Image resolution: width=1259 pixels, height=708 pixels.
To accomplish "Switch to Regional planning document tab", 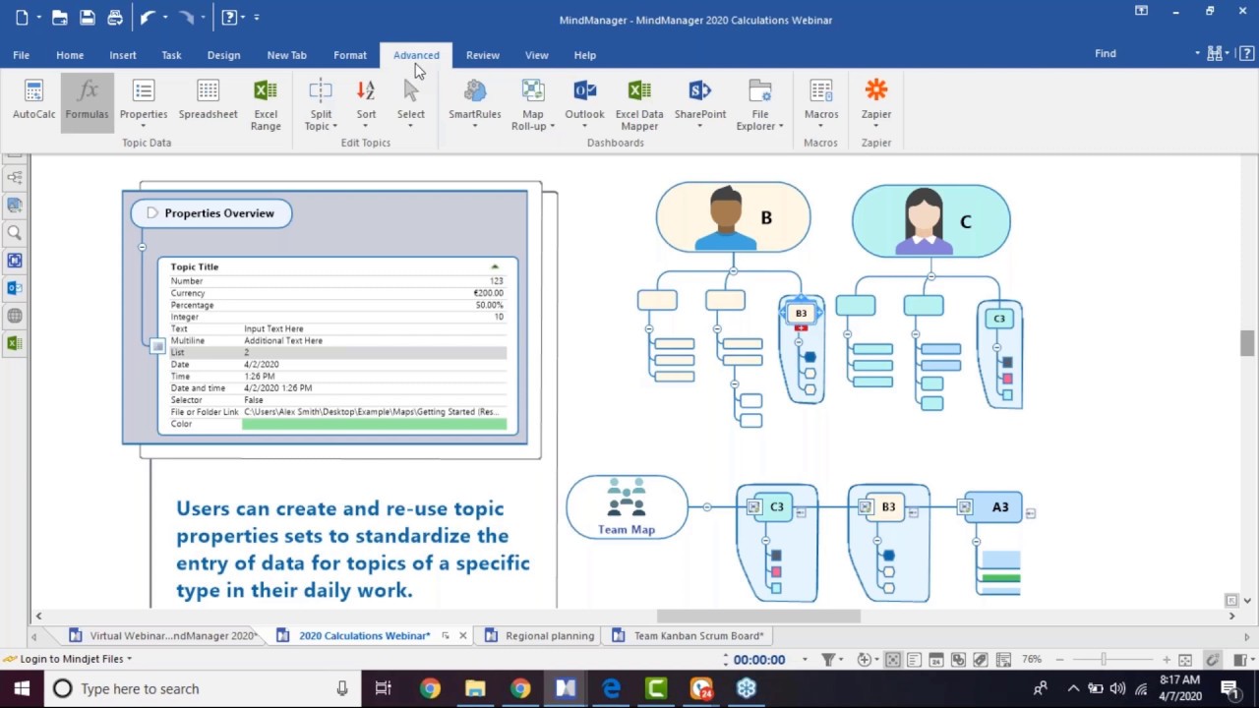I will [x=539, y=636].
